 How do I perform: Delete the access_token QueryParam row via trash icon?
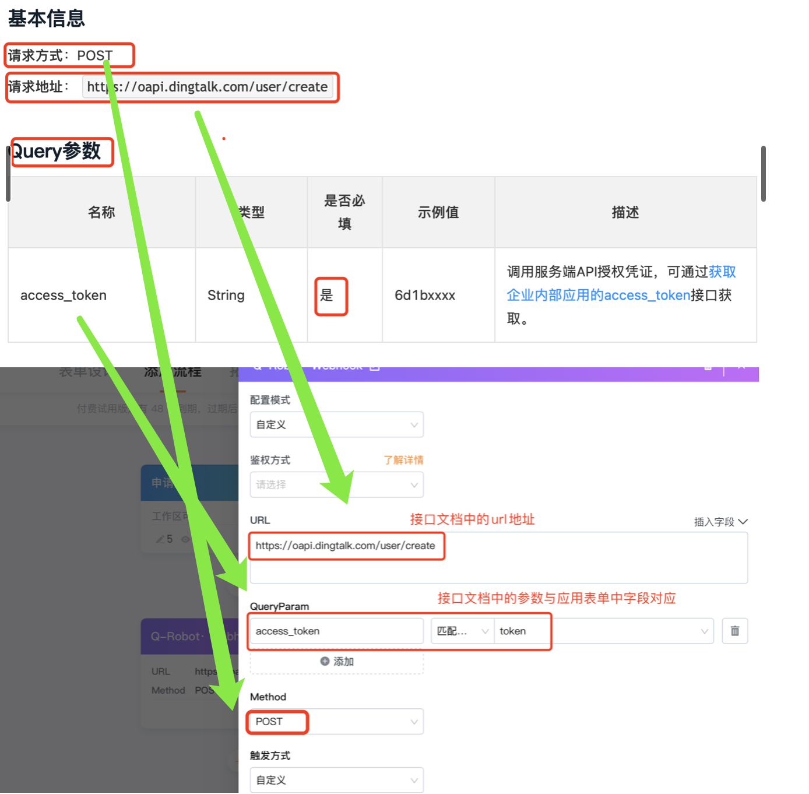[734, 631]
